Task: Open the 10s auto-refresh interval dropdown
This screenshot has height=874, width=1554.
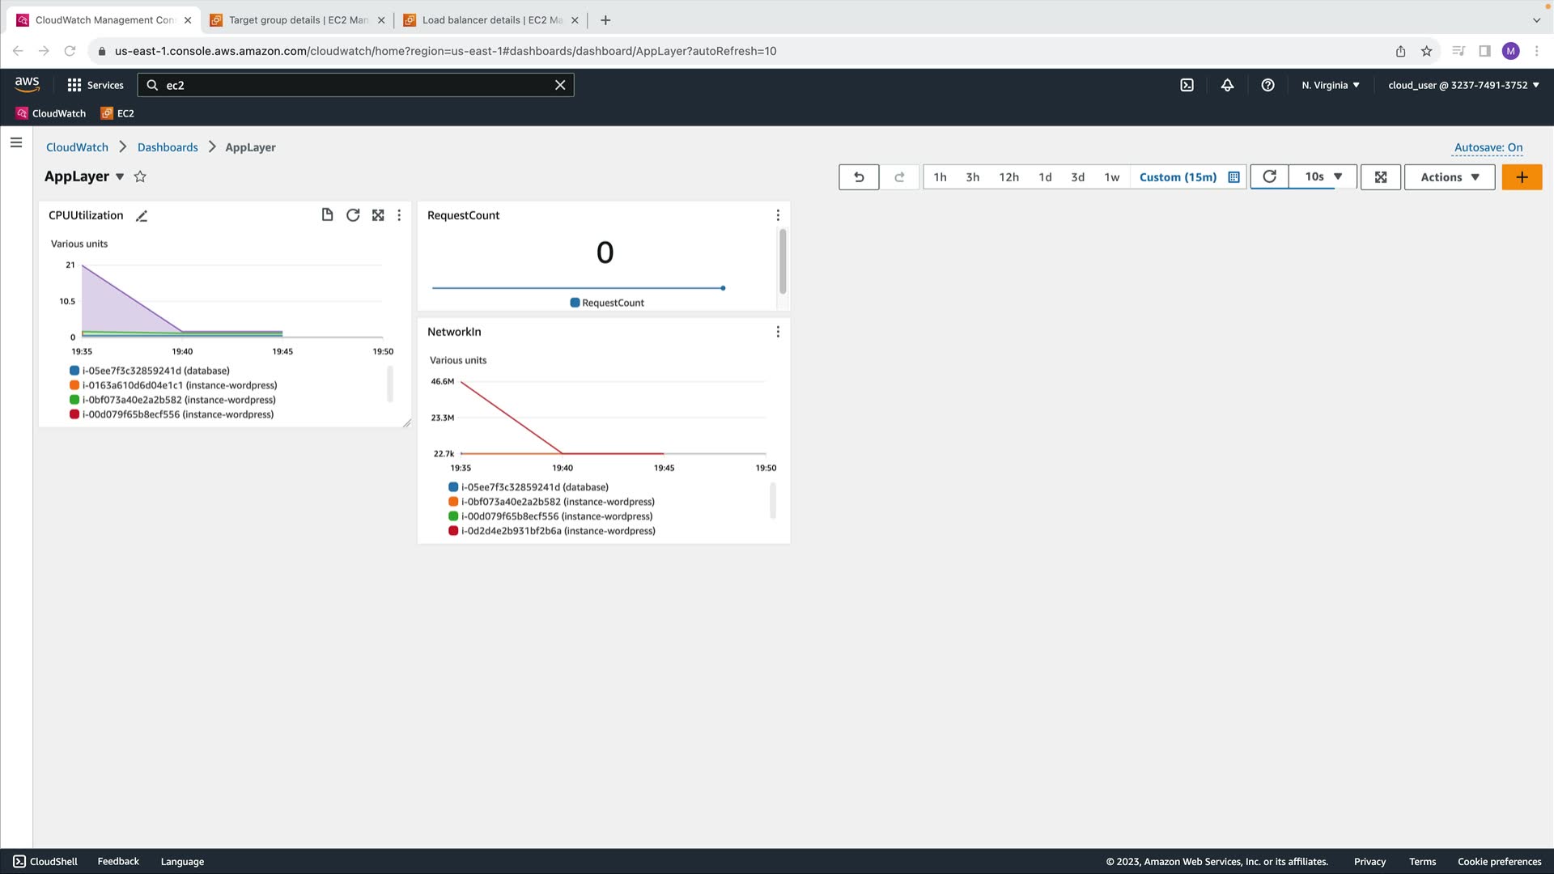Action: pyautogui.click(x=1324, y=176)
